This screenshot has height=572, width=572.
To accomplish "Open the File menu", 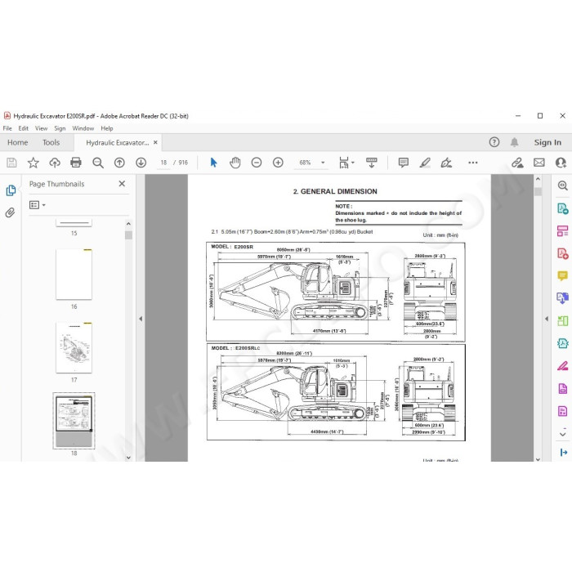I will [7, 128].
